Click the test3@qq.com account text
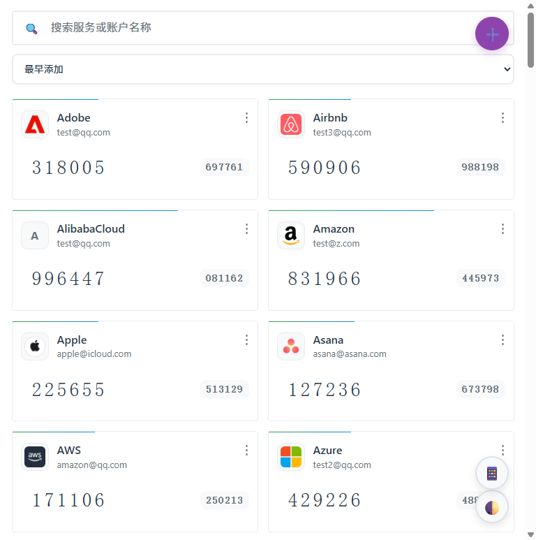Image resolution: width=536 pixels, height=540 pixels. [x=342, y=133]
